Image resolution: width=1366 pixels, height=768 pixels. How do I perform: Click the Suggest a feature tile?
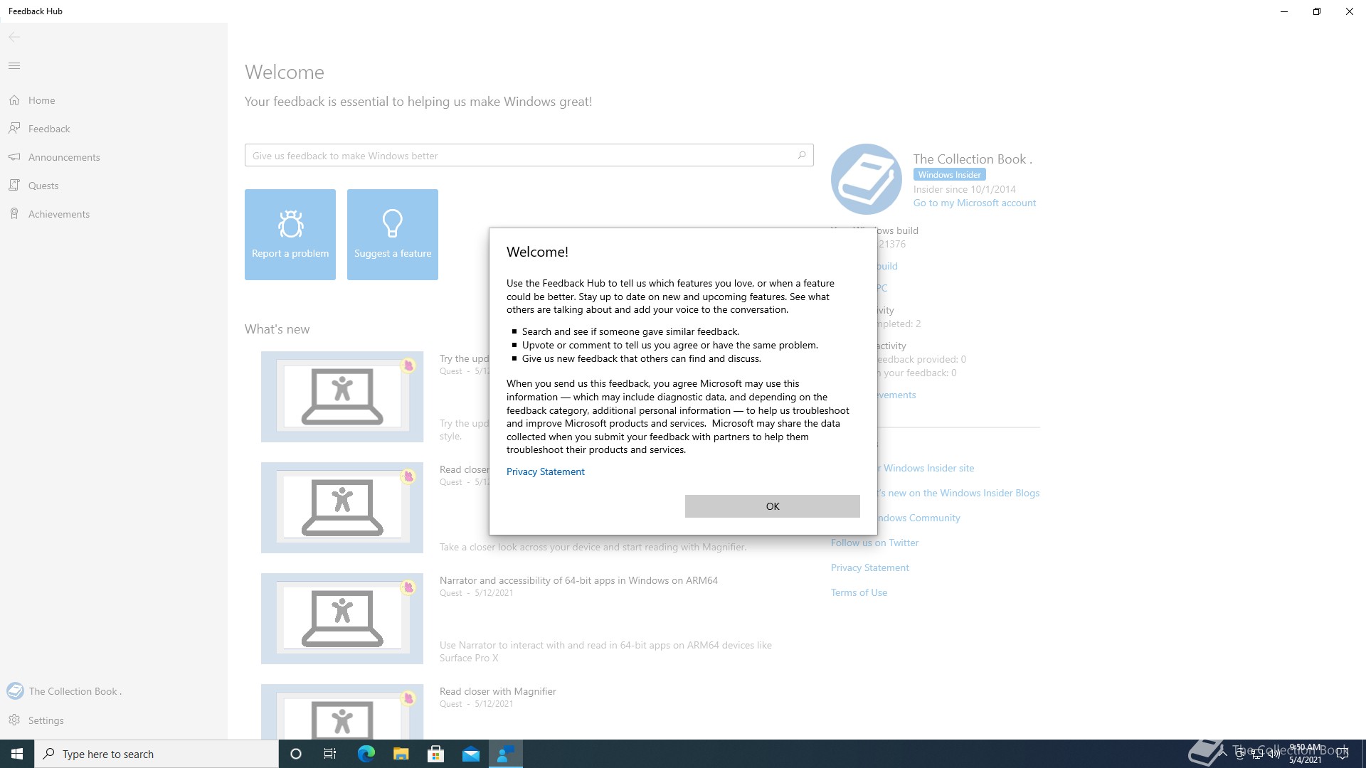pyautogui.click(x=393, y=235)
